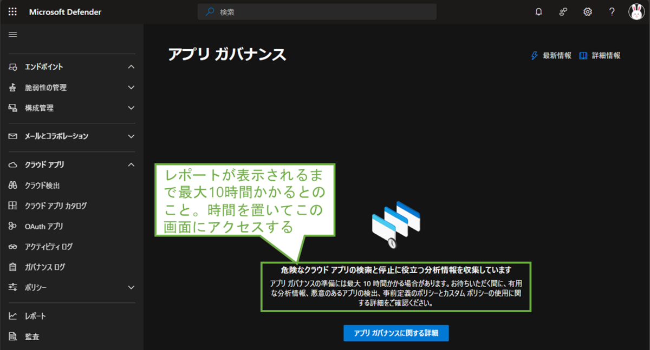The width and height of the screenshot is (650, 350).
Task: Open the app launcher waffle icon
Action: [x=13, y=12]
